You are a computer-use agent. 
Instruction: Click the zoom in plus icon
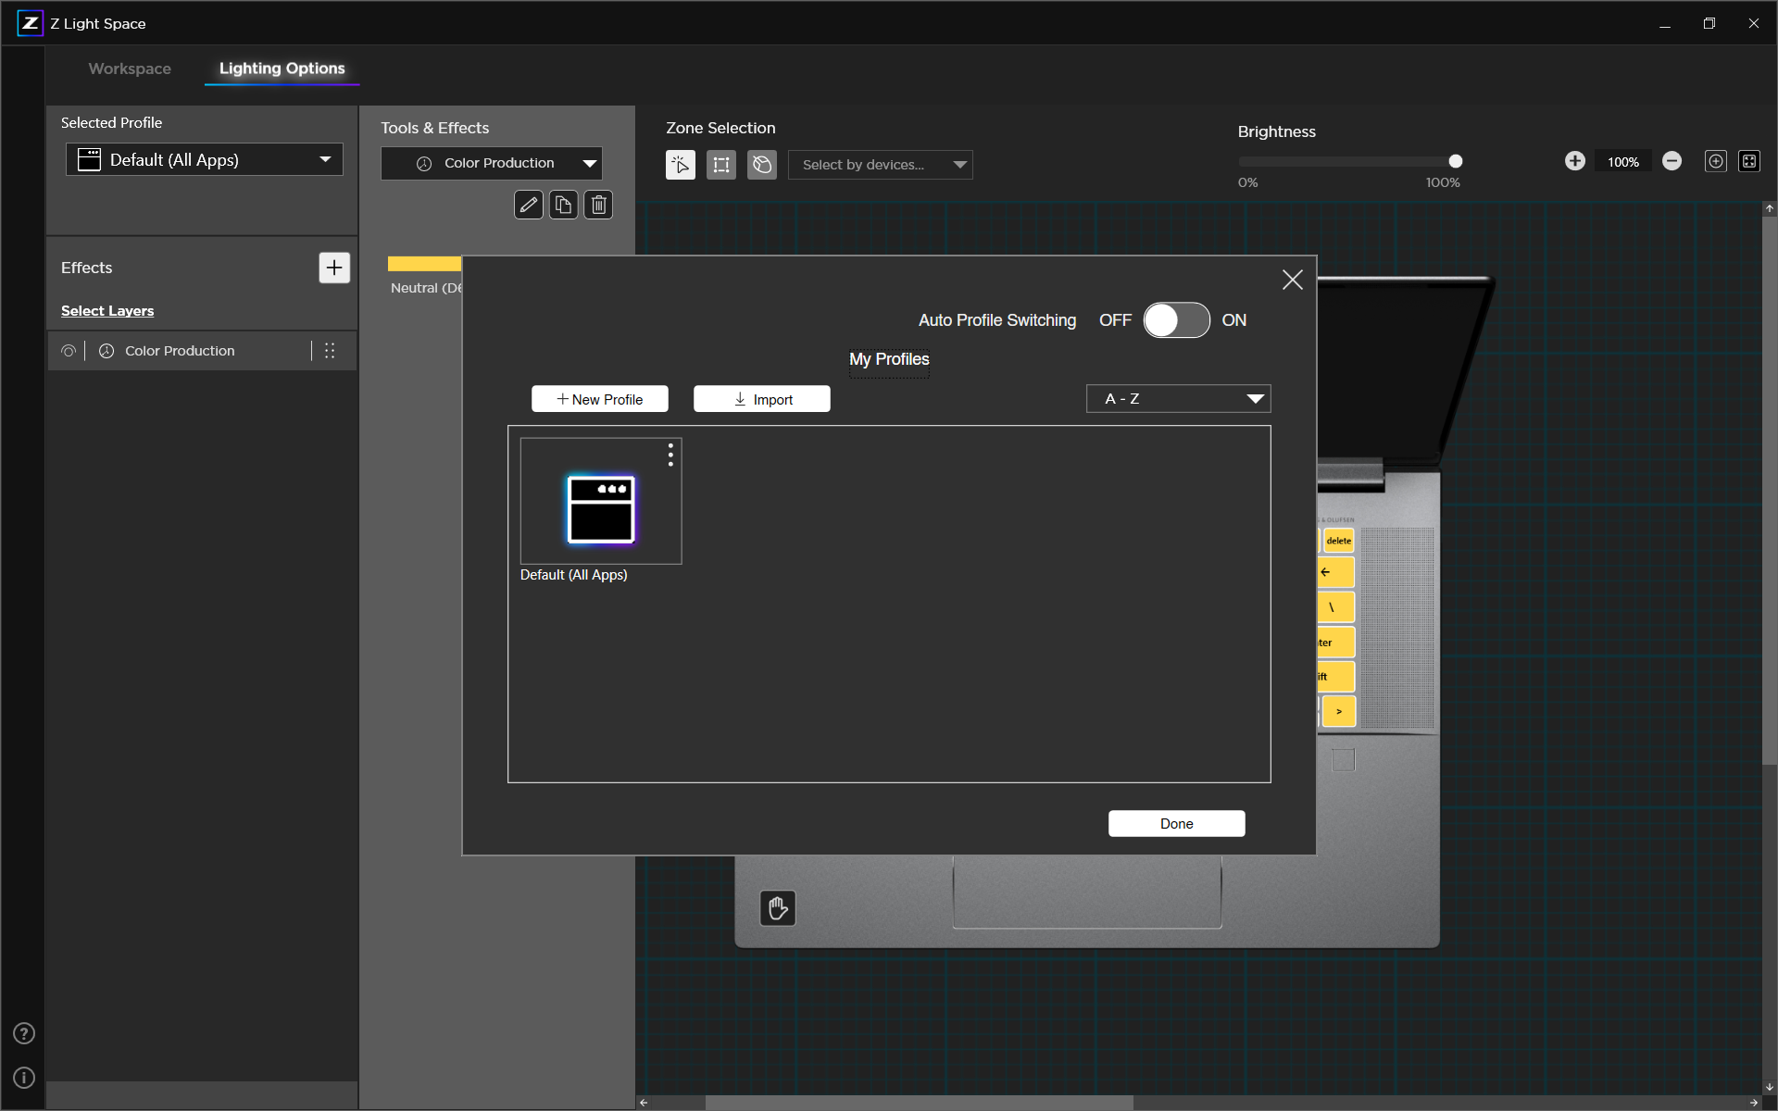coord(1575,161)
